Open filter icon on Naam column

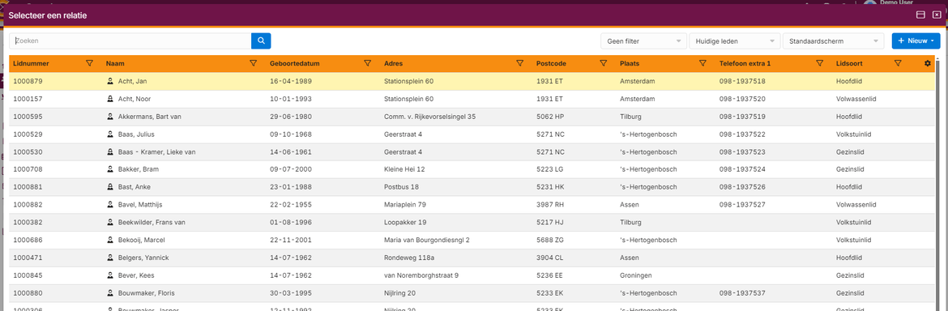pos(254,63)
